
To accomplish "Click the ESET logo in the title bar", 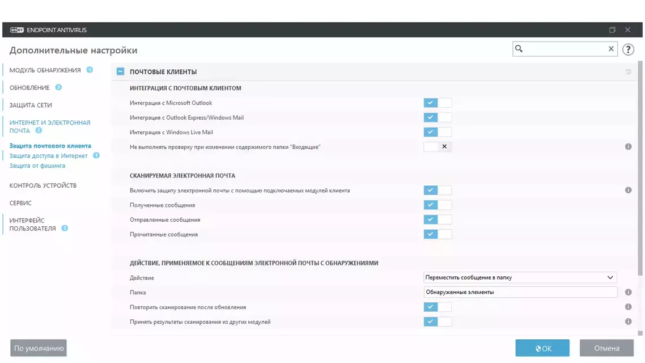I will (17, 30).
